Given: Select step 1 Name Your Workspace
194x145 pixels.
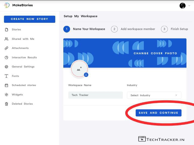Looking at the screenshot, I should [67, 29].
